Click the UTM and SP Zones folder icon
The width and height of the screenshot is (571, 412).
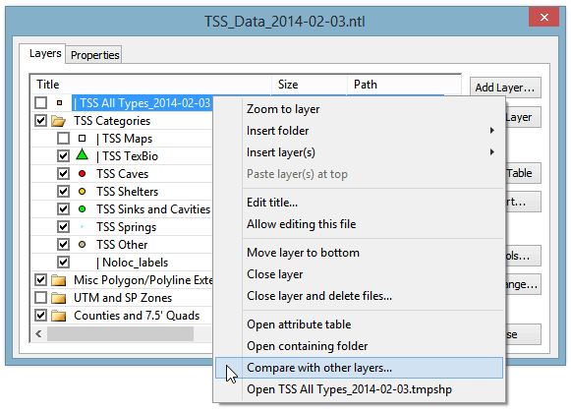(58, 298)
